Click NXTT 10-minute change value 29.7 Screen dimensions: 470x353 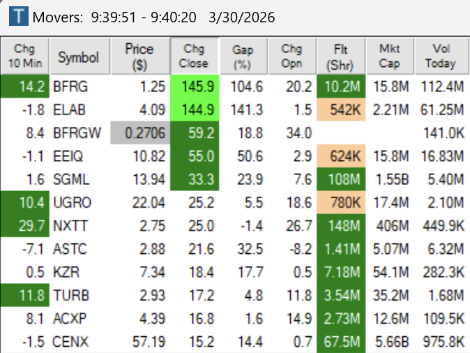(x=25, y=225)
